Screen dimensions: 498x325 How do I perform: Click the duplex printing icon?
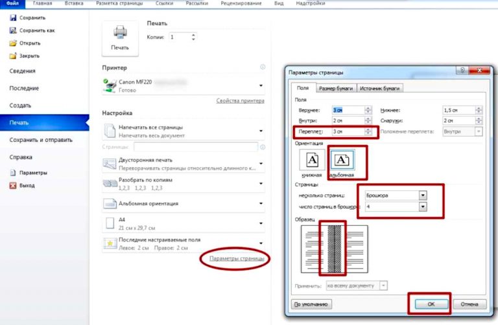click(x=110, y=164)
